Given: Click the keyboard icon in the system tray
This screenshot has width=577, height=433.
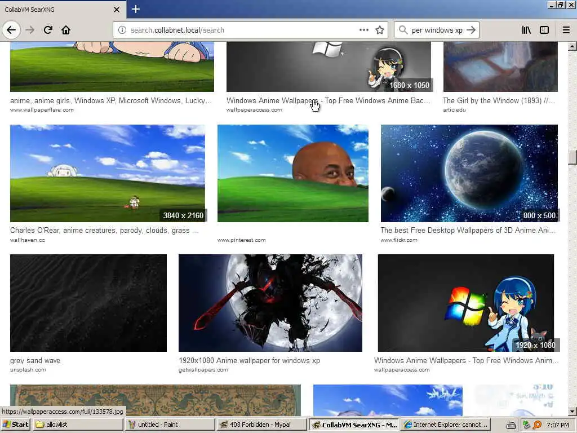Looking at the screenshot, I should [x=511, y=425].
